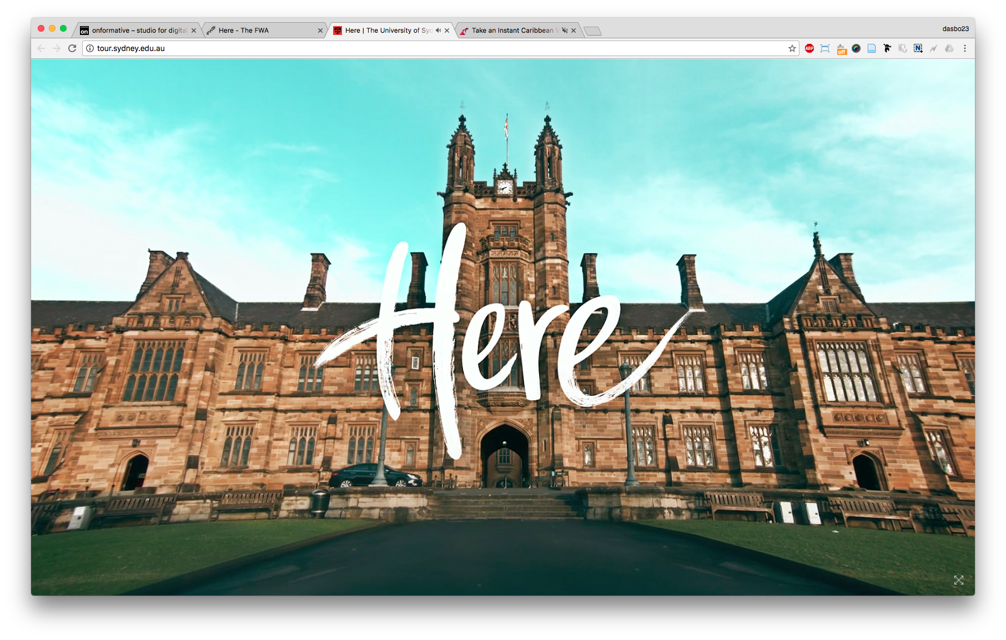Unmute the Instant Caribbean tab audio
This screenshot has height=640, width=1006.
tap(564, 31)
